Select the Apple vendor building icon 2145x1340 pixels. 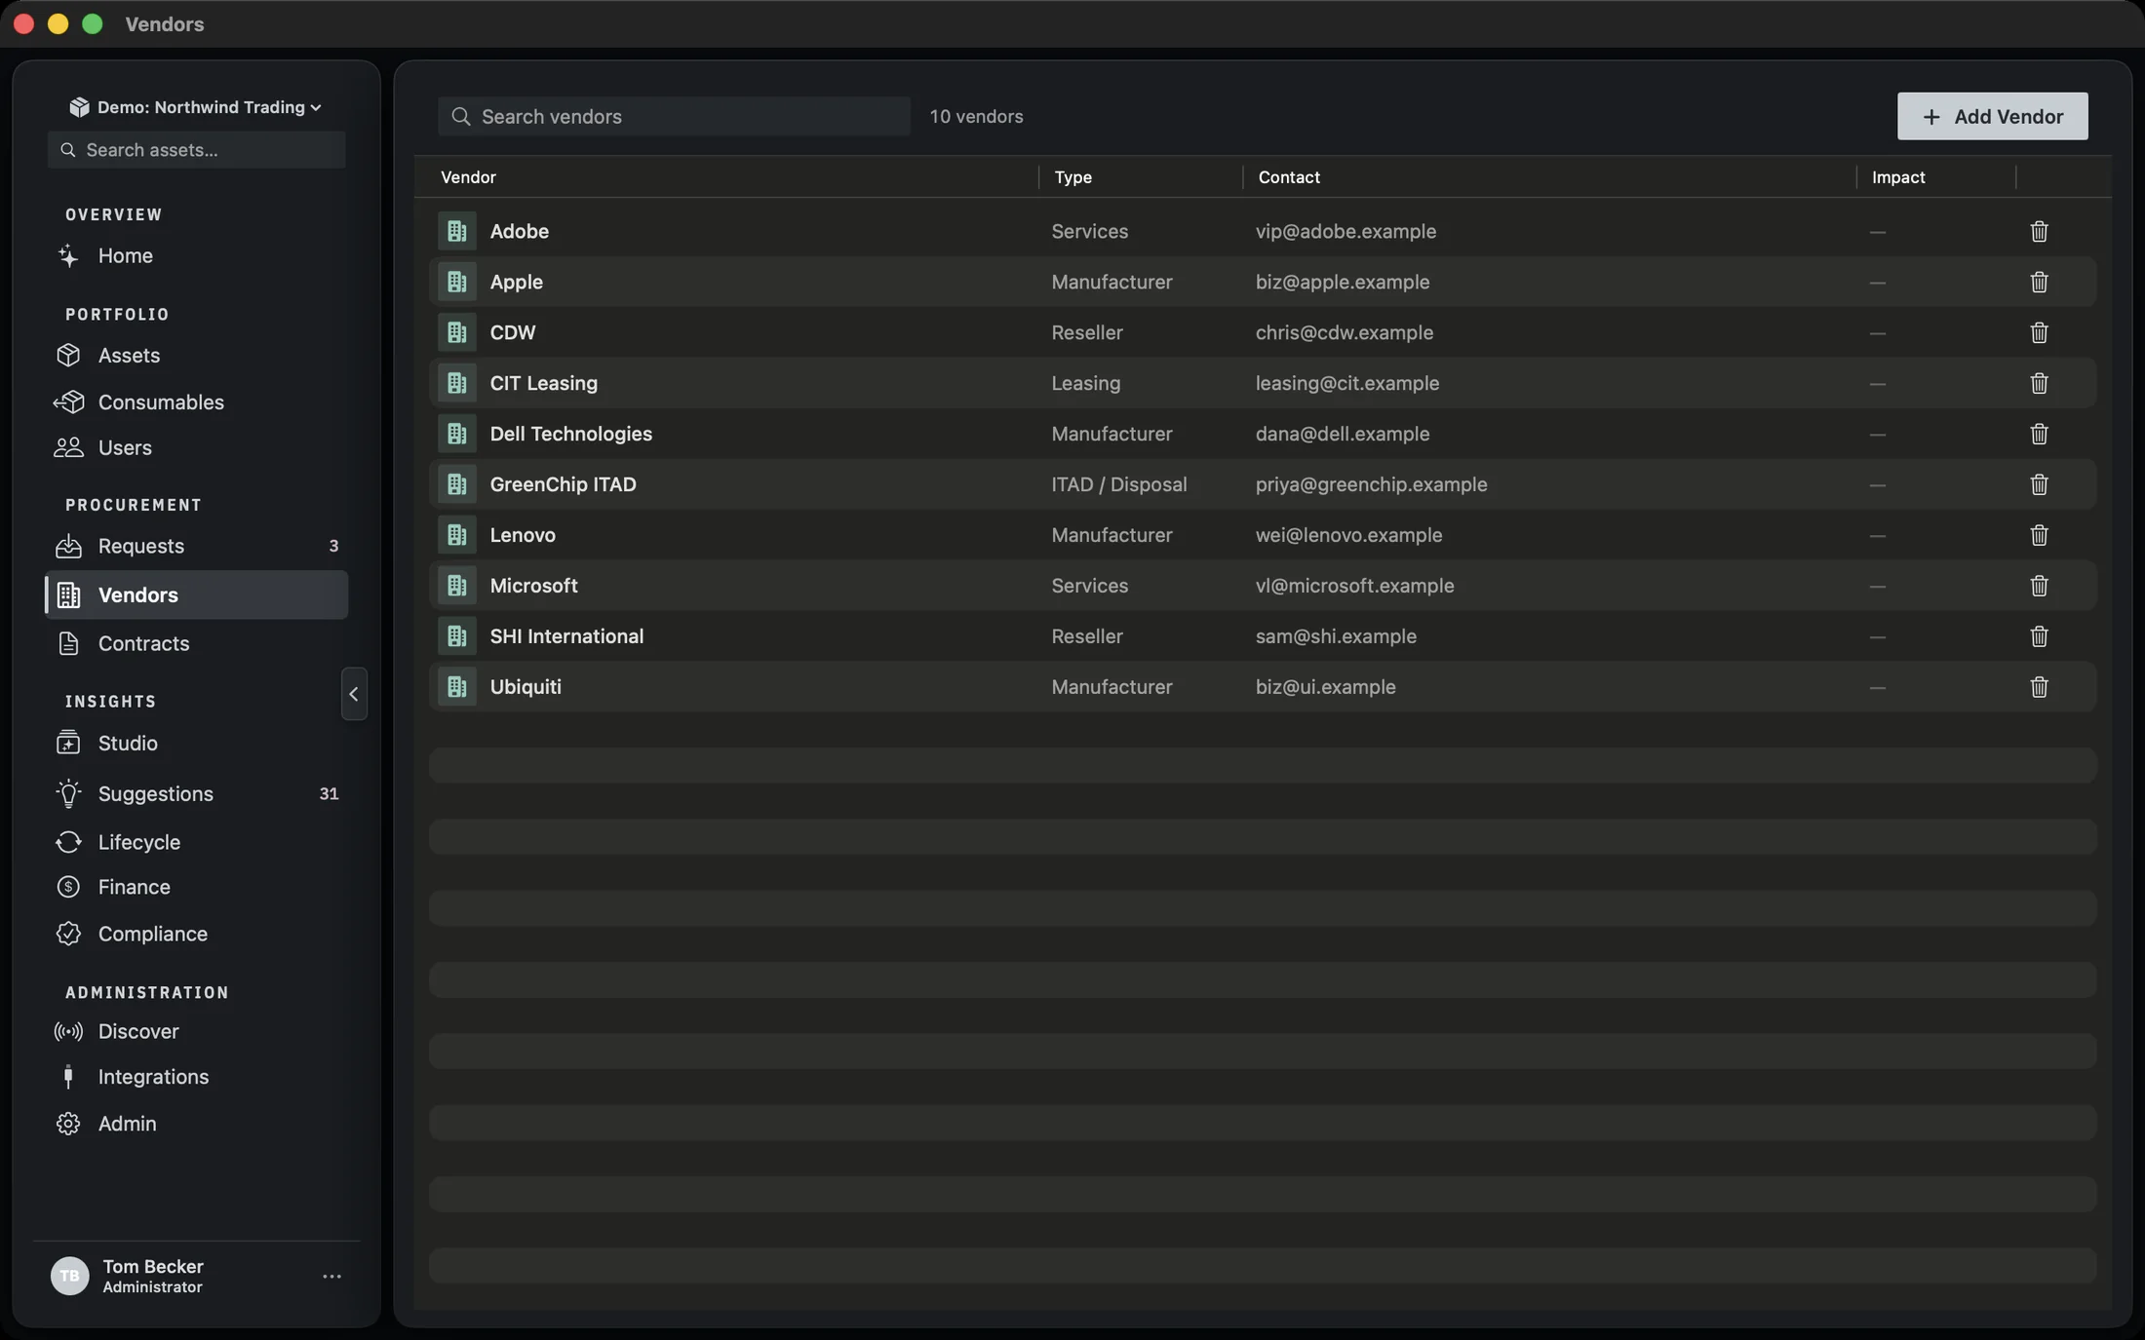pyautogui.click(x=456, y=283)
